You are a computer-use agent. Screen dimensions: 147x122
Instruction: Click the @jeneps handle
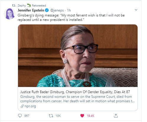[57, 10]
